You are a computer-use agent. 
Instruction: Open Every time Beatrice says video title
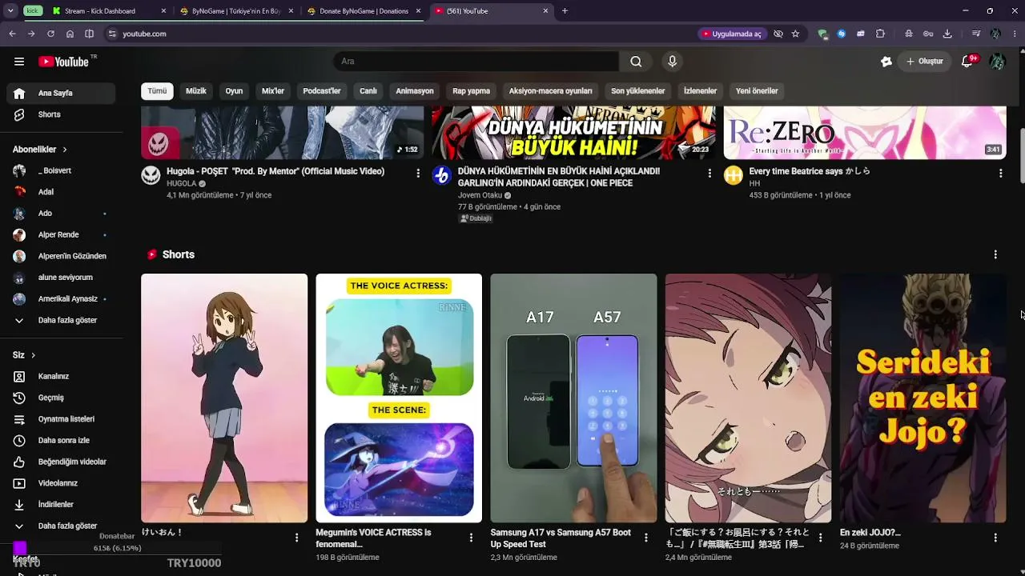tap(810, 171)
